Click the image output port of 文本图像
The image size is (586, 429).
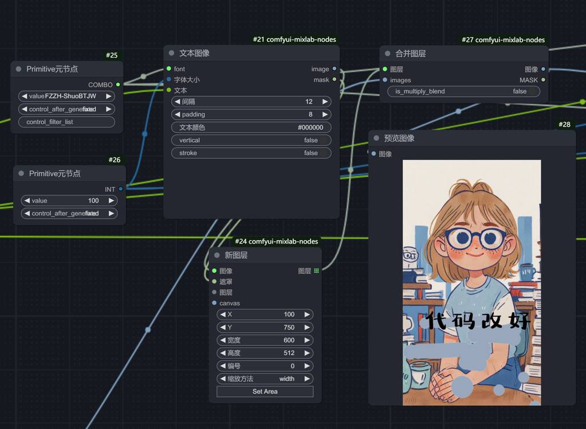point(335,69)
